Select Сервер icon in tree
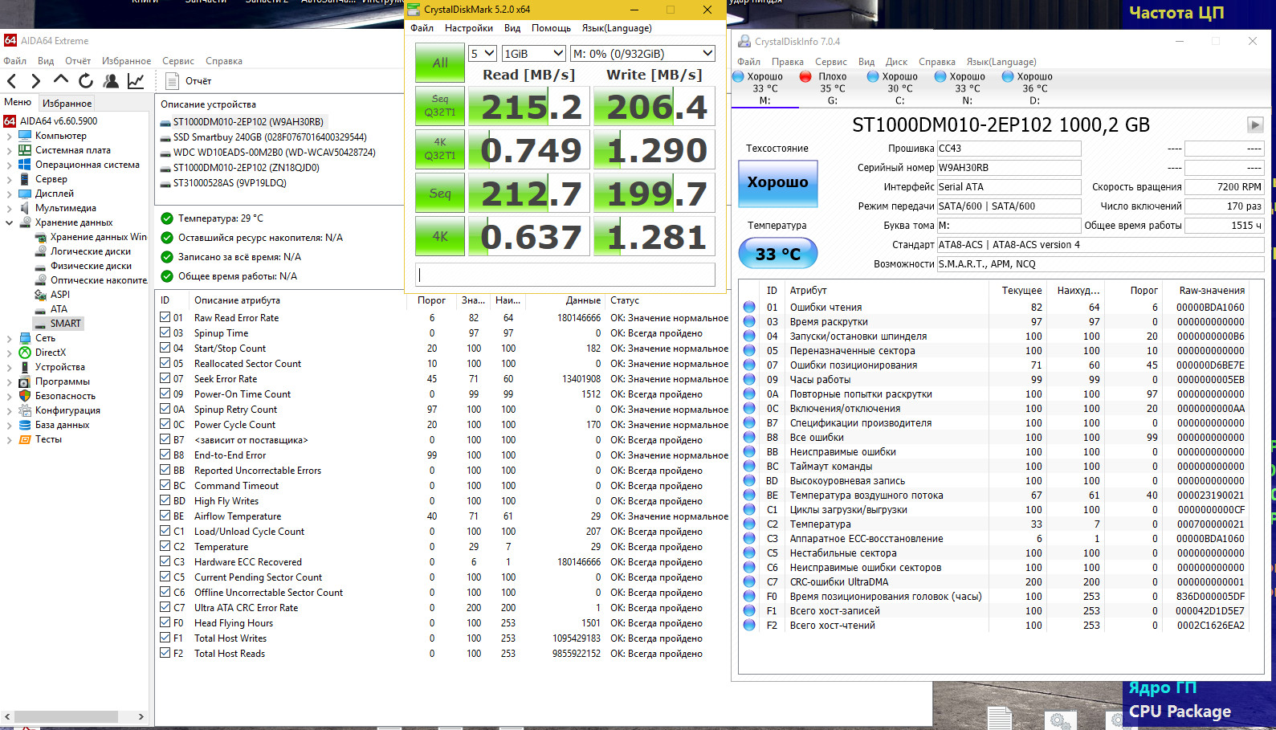 click(25, 179)
